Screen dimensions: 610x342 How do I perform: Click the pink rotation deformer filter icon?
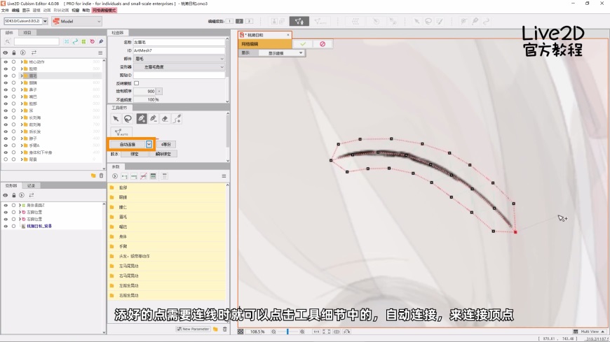click(x=92, y=41)
